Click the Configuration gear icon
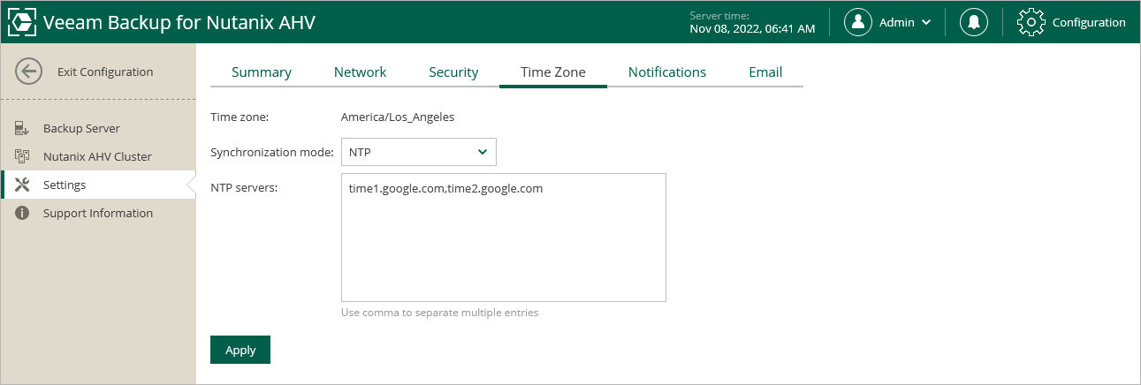 point(1031,22)
